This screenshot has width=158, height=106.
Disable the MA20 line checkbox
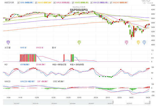pyautogui.click(x=55, y=3)
